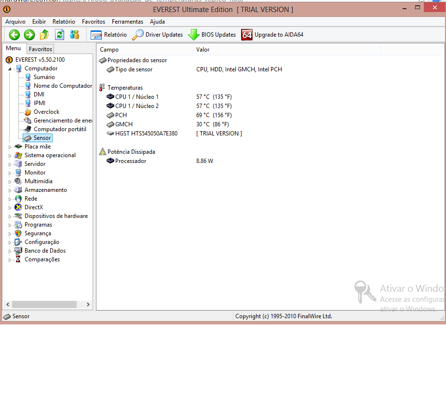Select the Processador power row

click(x=160, y=161)
